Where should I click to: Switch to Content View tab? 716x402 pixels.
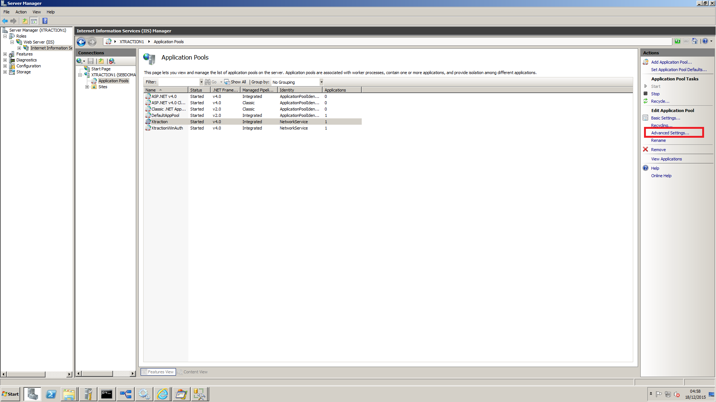192,372
